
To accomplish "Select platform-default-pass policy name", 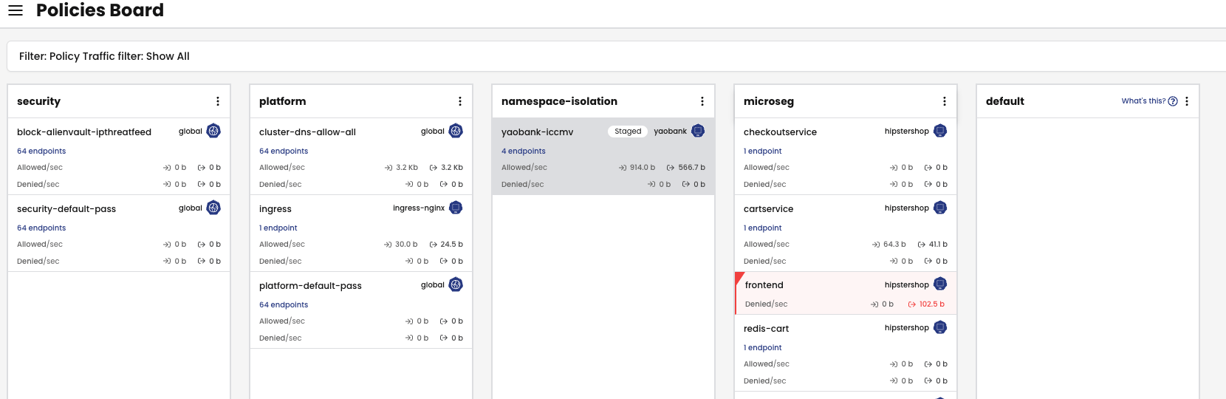I will point(310,286).
